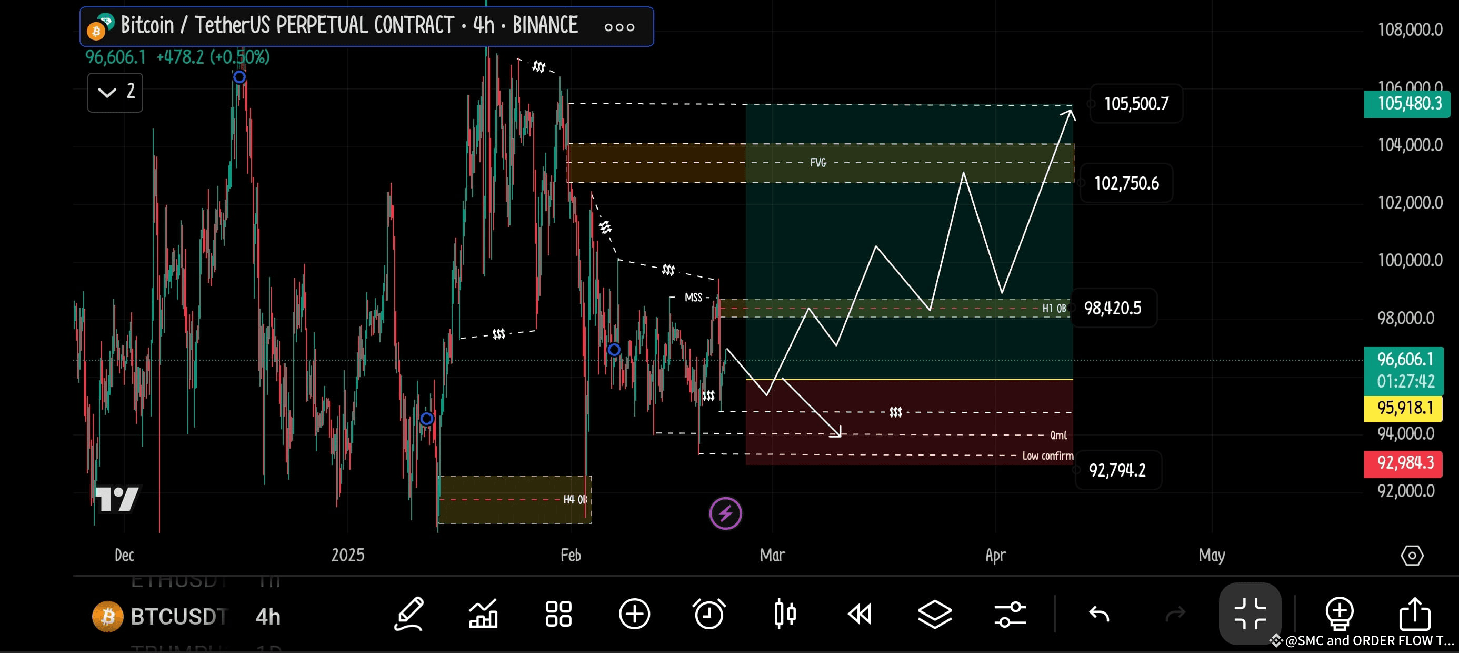Open the Indicators panel icon
1459x653 pixels.
(x=483, y=615)
